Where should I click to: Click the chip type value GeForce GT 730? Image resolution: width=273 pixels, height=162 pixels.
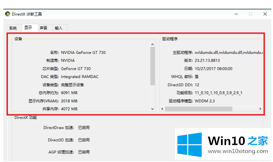(76, 69)
